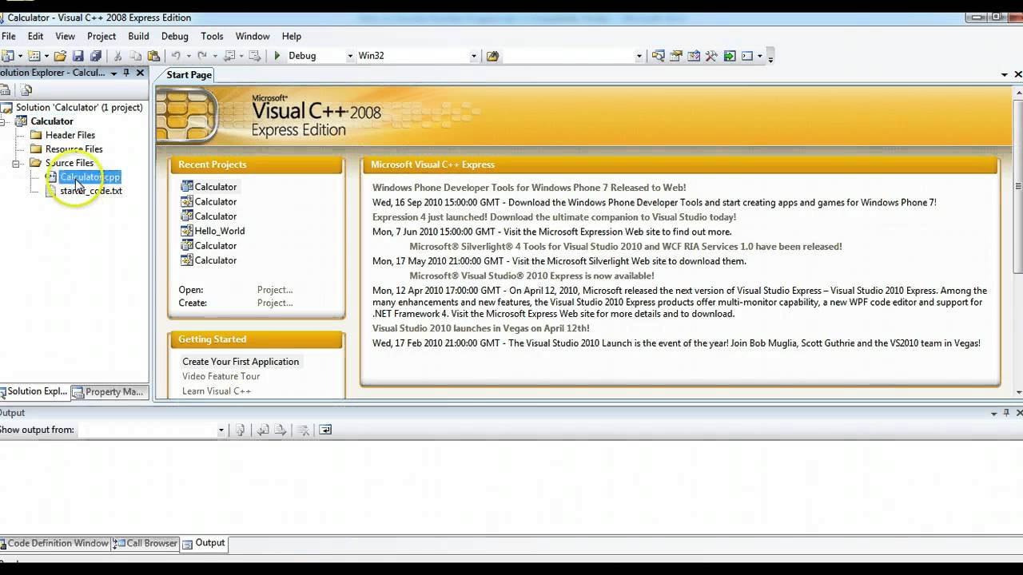Click Open Project... link
Viewport: 1023px width, 575px height.
click(275, 290)
